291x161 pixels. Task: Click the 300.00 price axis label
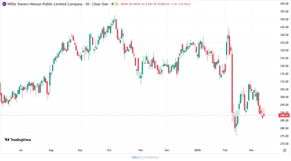point(284,97)
